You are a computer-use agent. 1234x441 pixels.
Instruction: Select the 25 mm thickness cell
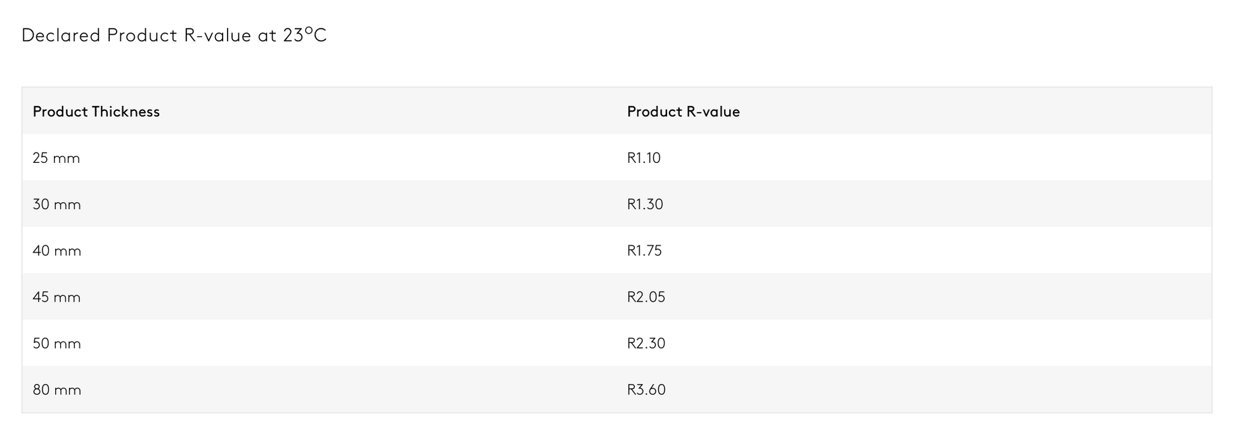[x=56, y=158]
